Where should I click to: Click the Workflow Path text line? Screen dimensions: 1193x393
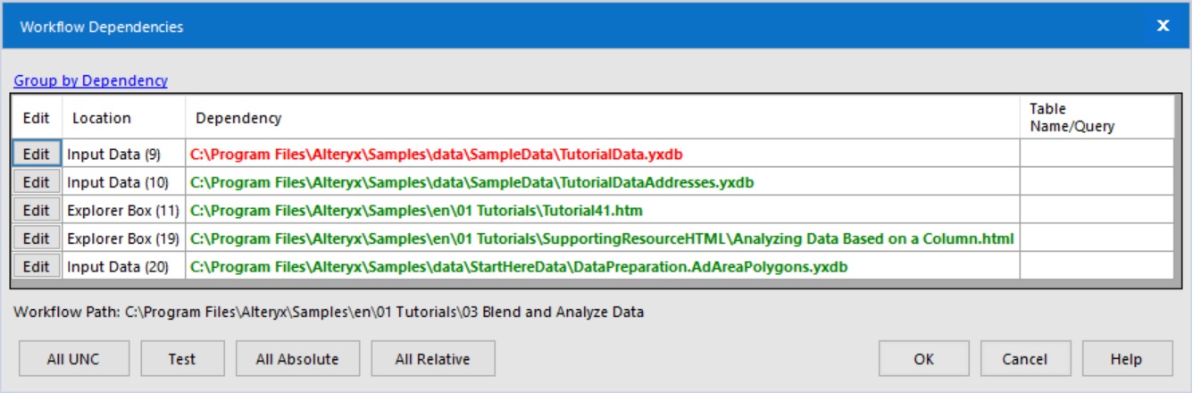[x=329, y=313]
